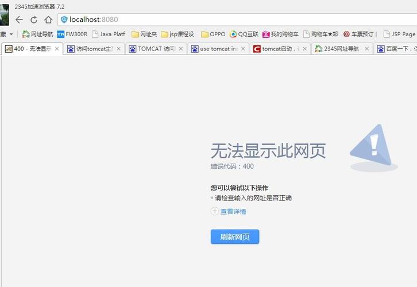Click the user avatar thumbnail
The height and width of the screenshot is (287, 417).
4,15
